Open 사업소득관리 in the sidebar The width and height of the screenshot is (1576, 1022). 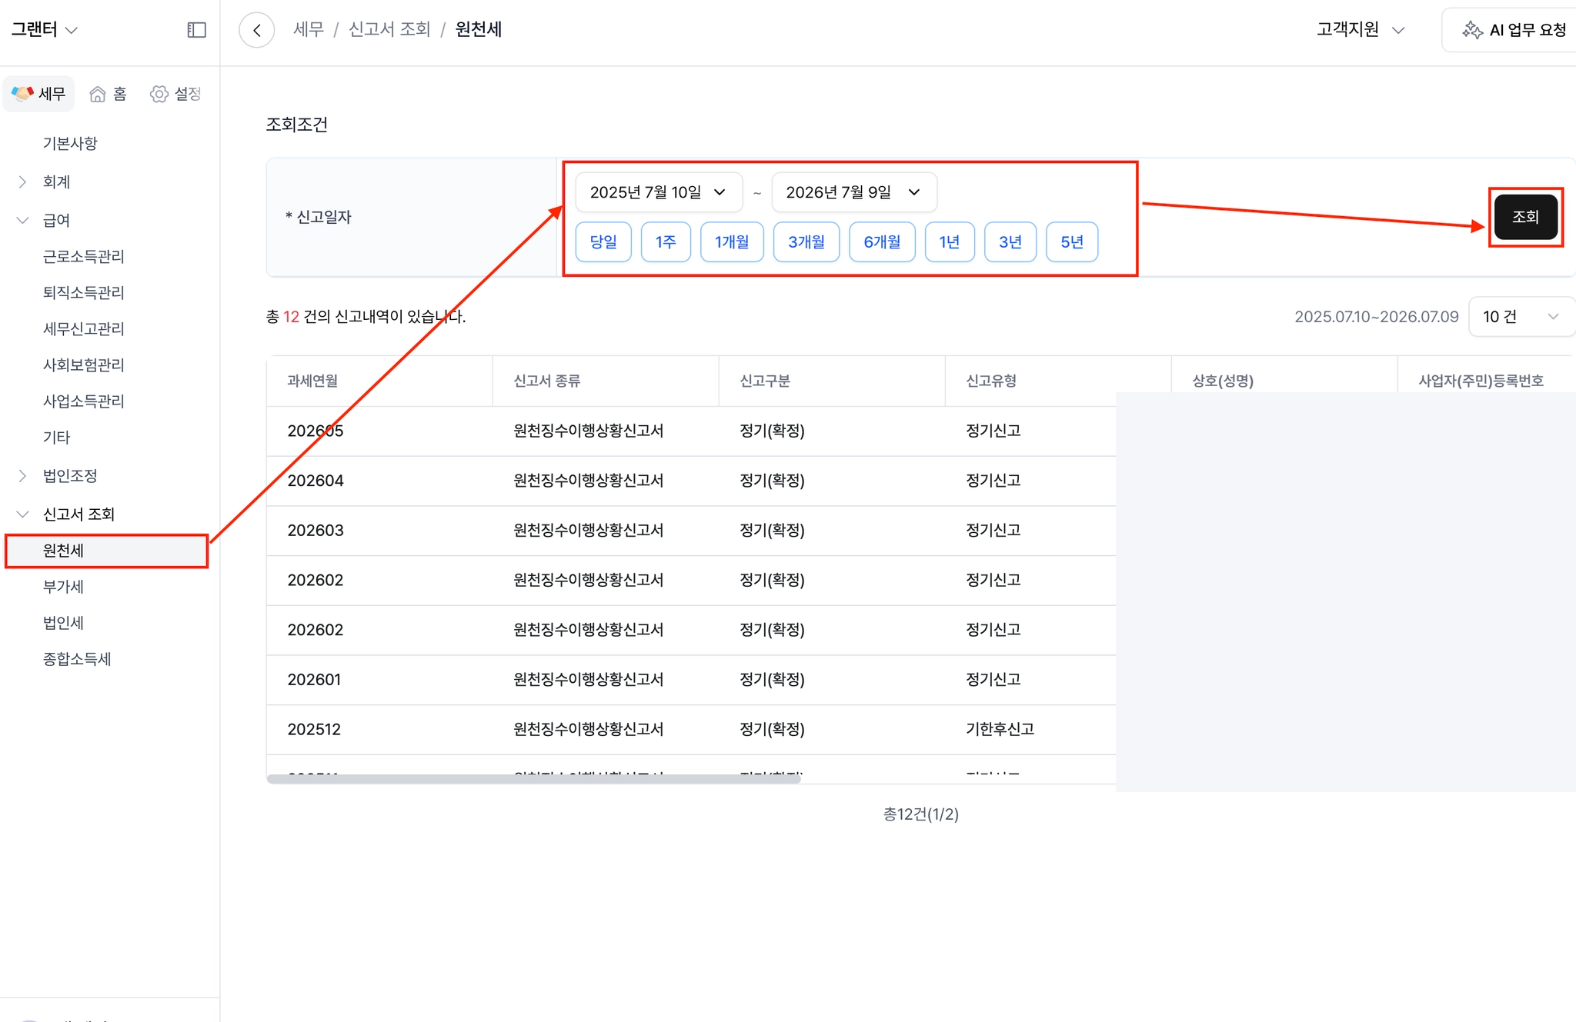point(83,401)
